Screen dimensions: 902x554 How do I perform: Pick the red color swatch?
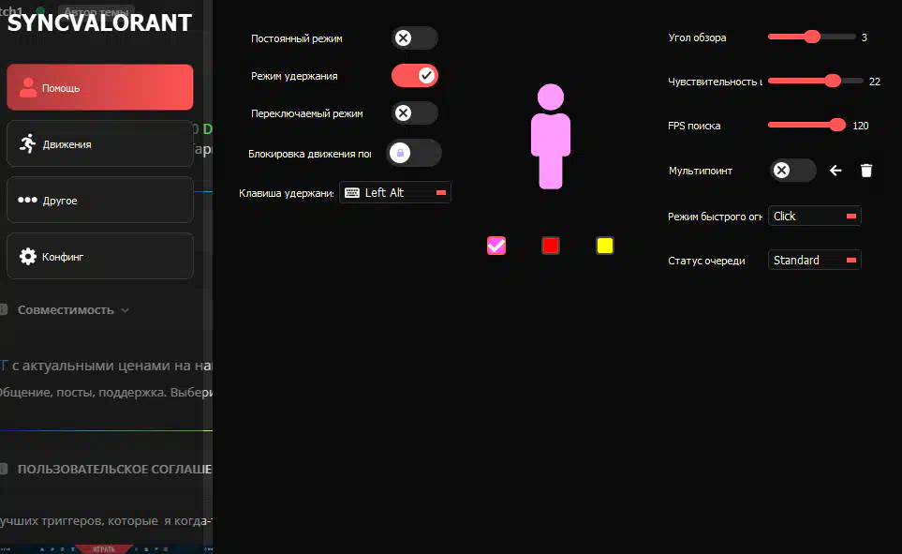tap(551, 246)
